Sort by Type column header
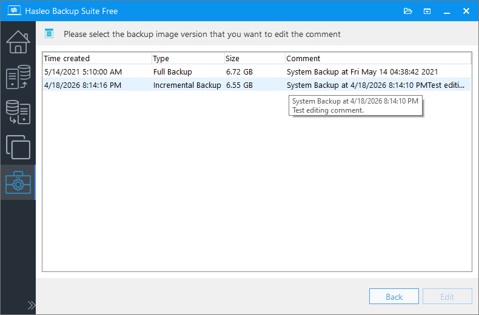 click(x=188, y=58)
